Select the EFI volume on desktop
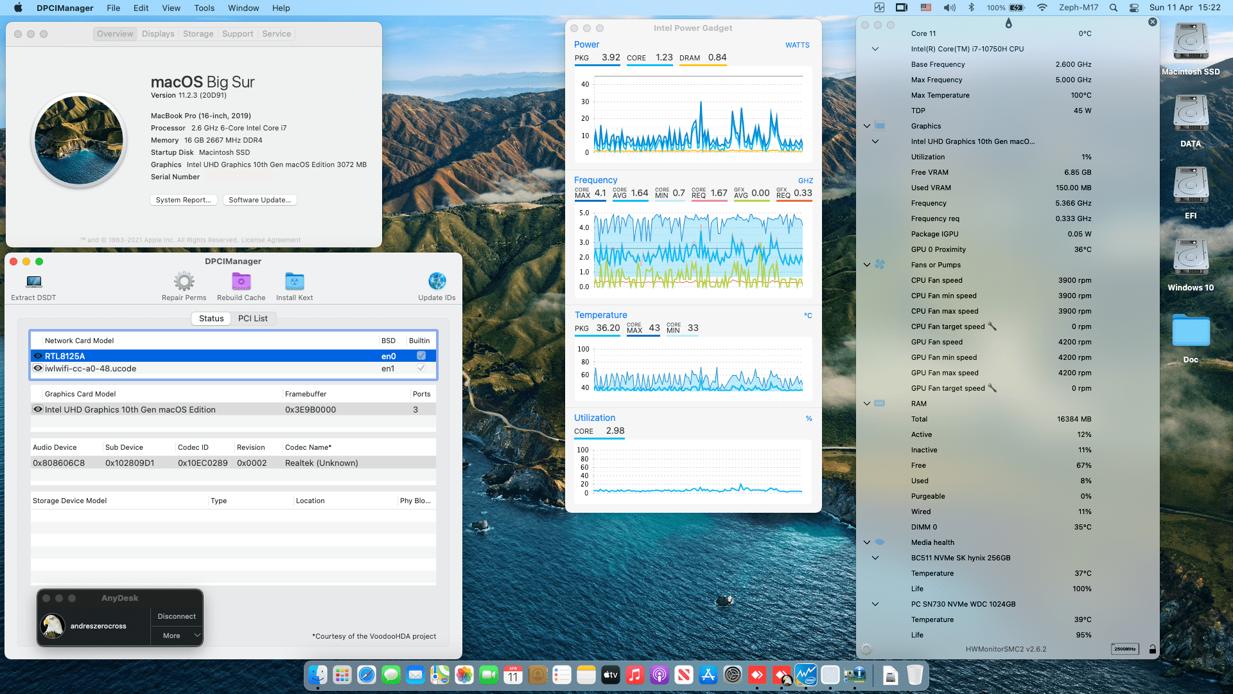The image size is (1233, 694). [1191, 186]
